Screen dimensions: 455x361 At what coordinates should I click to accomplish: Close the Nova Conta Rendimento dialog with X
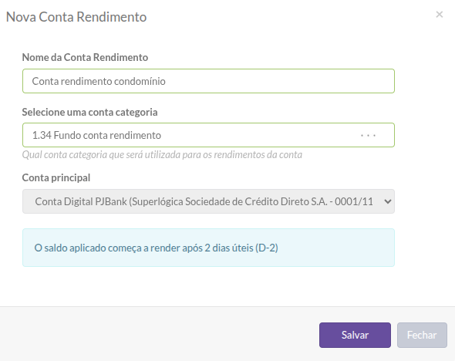point(440,15)
